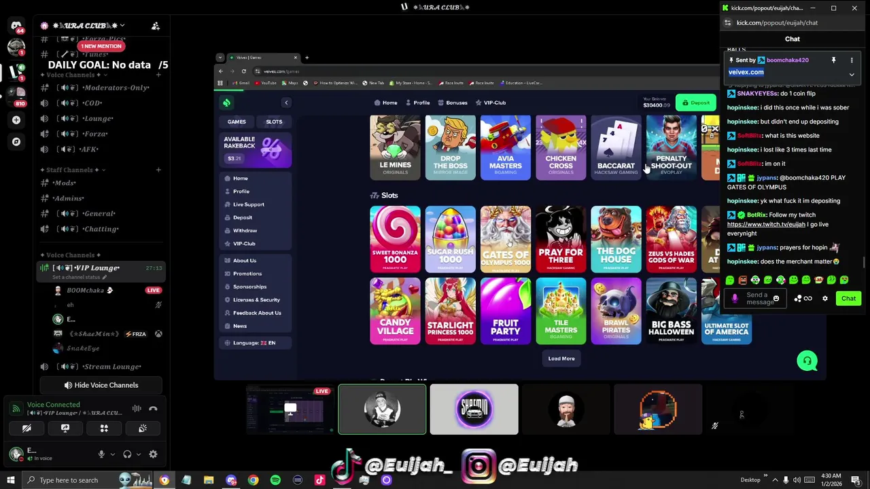Open headphone output options chevron
This screenshot has height=489, width=870.
(x=139, y=454)
